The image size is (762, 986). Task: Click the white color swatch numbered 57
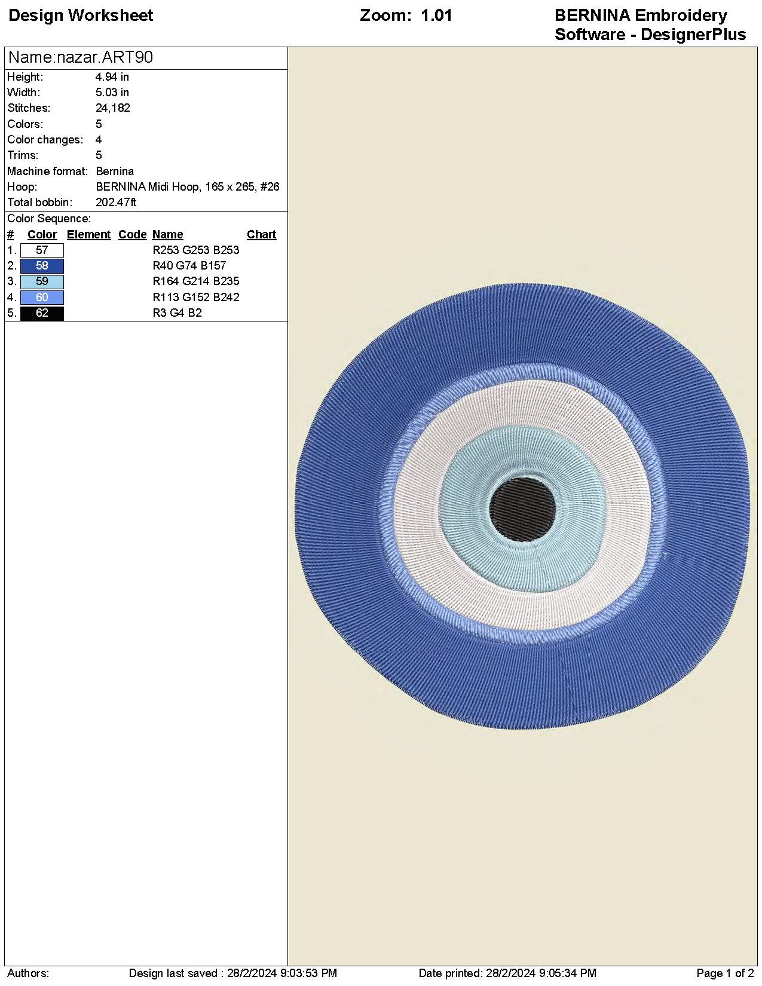click(x=42, y=250)
